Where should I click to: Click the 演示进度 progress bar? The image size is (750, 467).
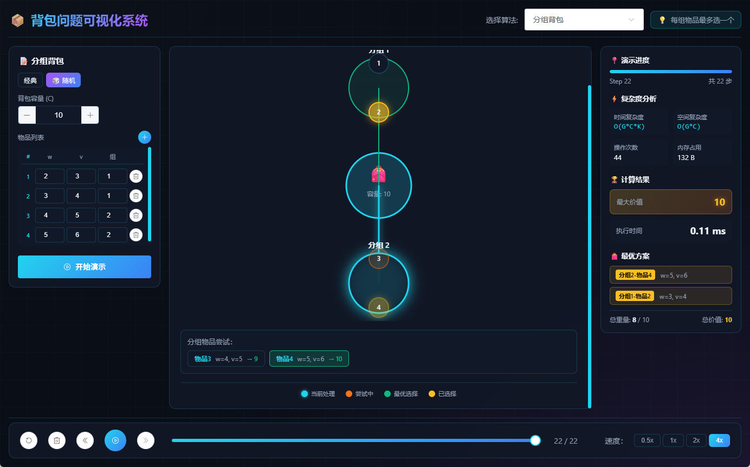pyautogui.click(x=671, y=72)
